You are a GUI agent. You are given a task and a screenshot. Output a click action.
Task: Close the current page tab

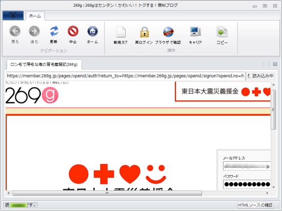pyautogui.click(x=275, y=64)
